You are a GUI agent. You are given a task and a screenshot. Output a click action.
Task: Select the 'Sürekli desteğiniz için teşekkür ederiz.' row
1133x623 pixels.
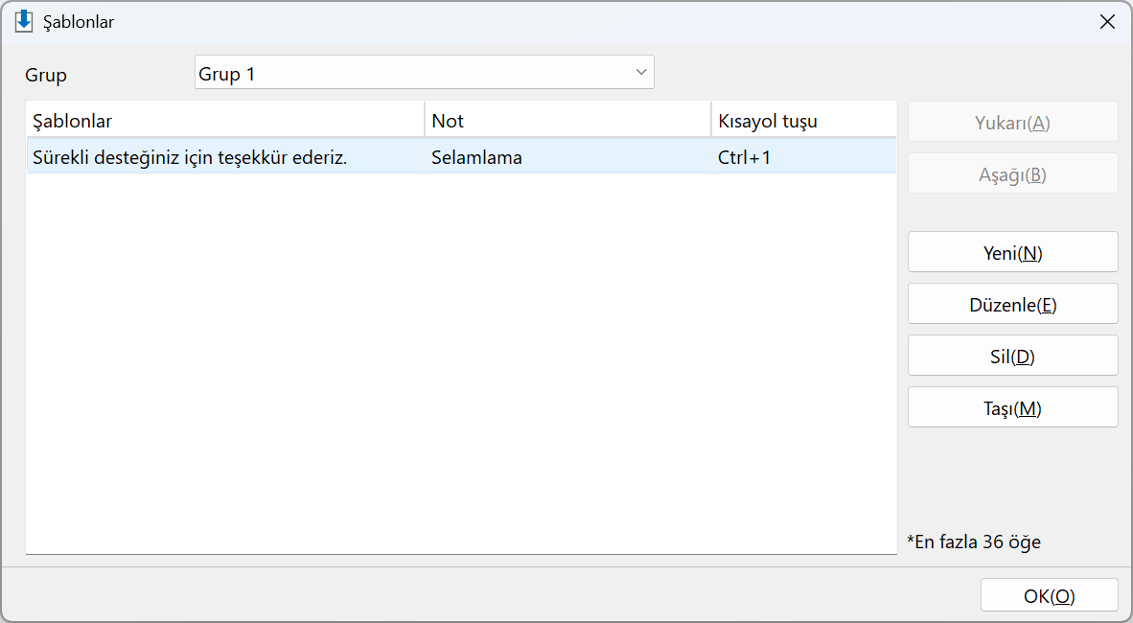(x=462, y=157)
